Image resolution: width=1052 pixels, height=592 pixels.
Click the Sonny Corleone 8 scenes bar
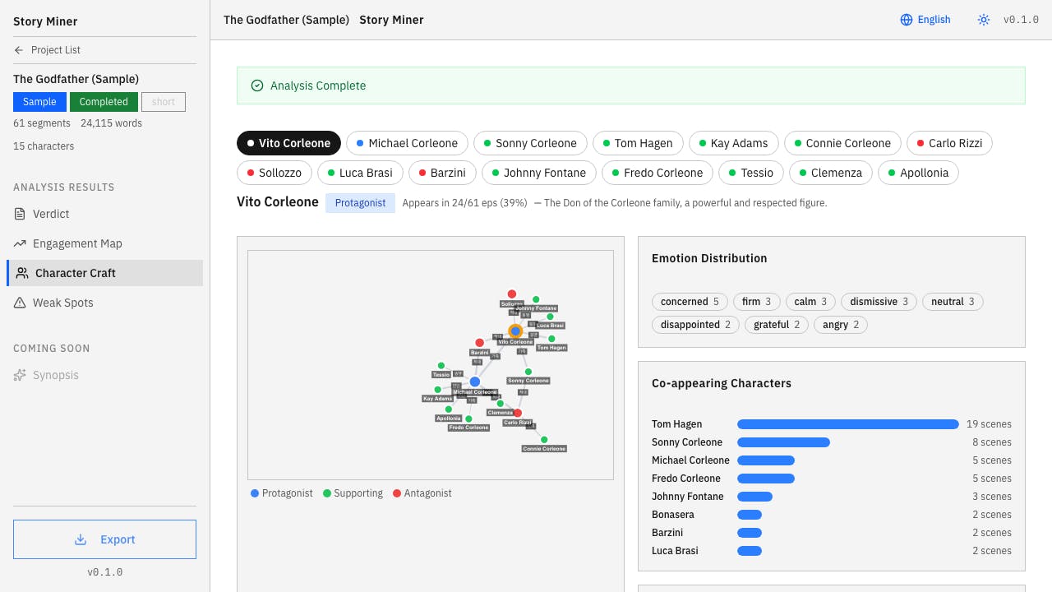point(783,442)
